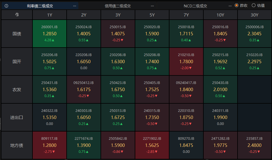272x160 pixels.
Task: Click the info icon beside 利率债二级成交
Action: (7, 6)
